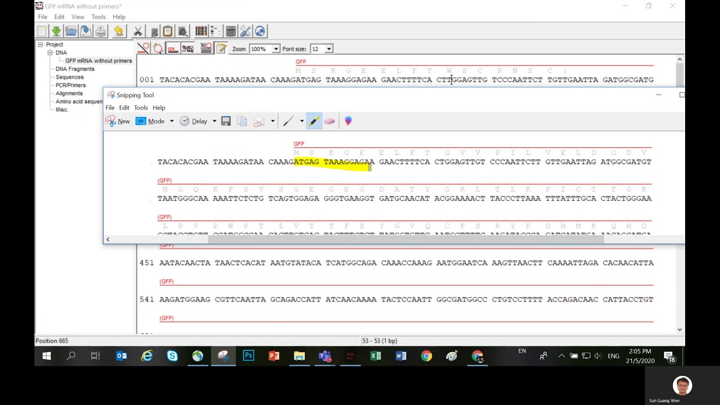Select PCR/Primers in project tree
720x405 pixels.
pyautogui.click(x=71, y=85)
